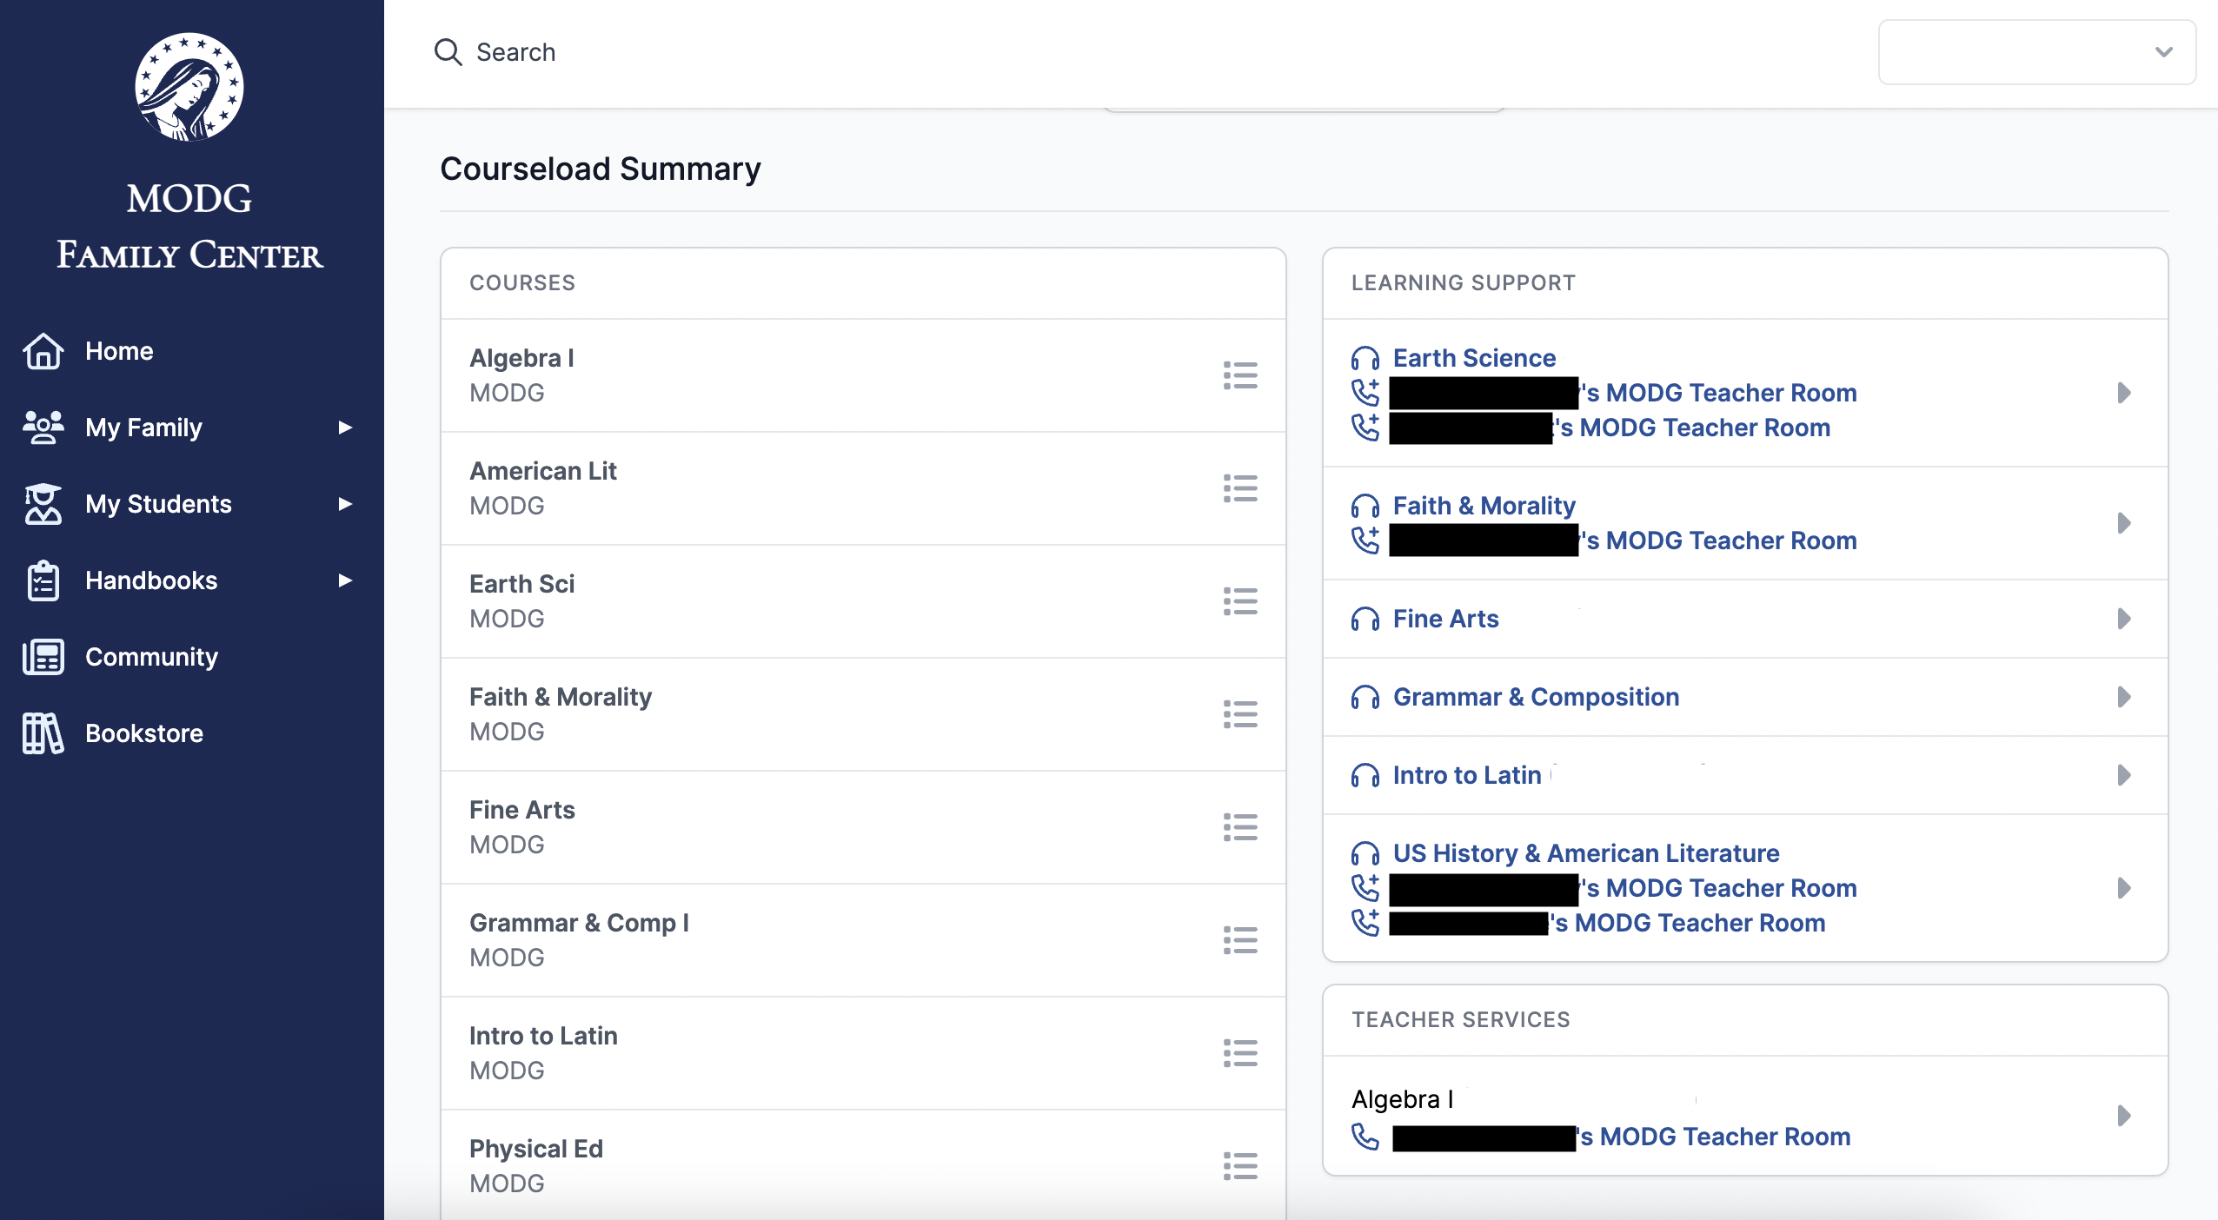Expand the Grammar & Composition row arrow

(x=2124, y=697)
